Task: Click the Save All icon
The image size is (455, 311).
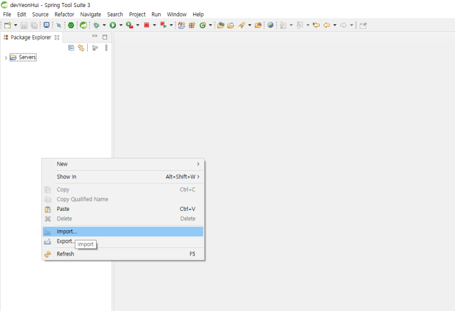Action: [x=34, y=25]
